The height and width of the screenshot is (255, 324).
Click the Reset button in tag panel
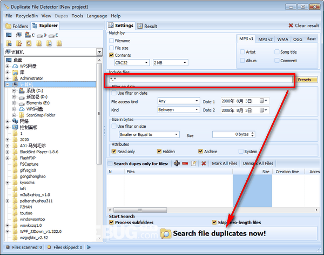tap(312, 39)
